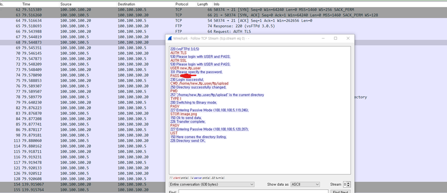The width and height of the screenshot is (447, 193).
Task: Click the Wireshark fin icon in dialog title
Action: pos(170,38)
